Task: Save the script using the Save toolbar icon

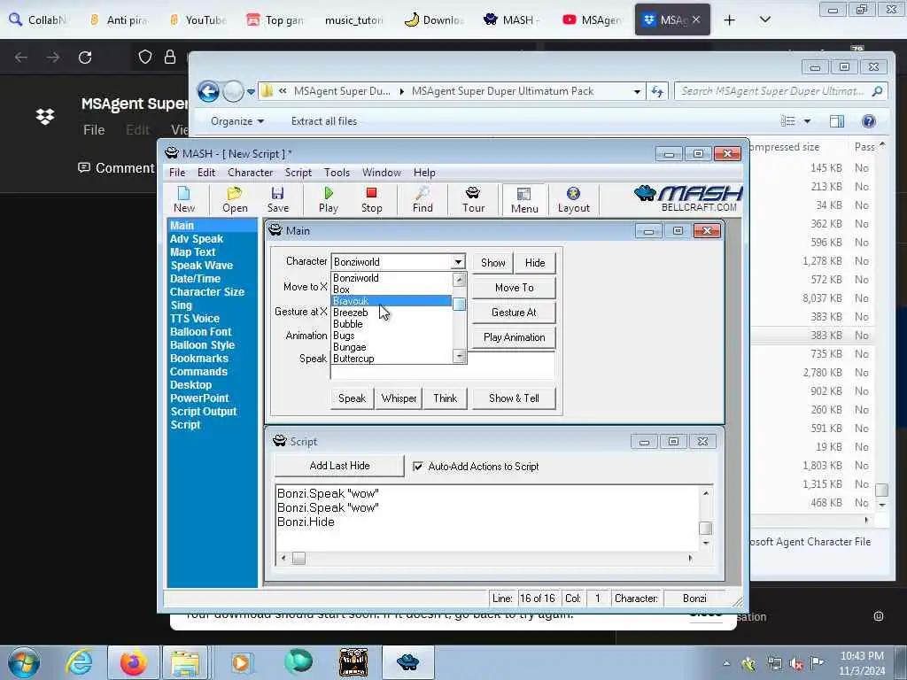Action: pos(277,199)
